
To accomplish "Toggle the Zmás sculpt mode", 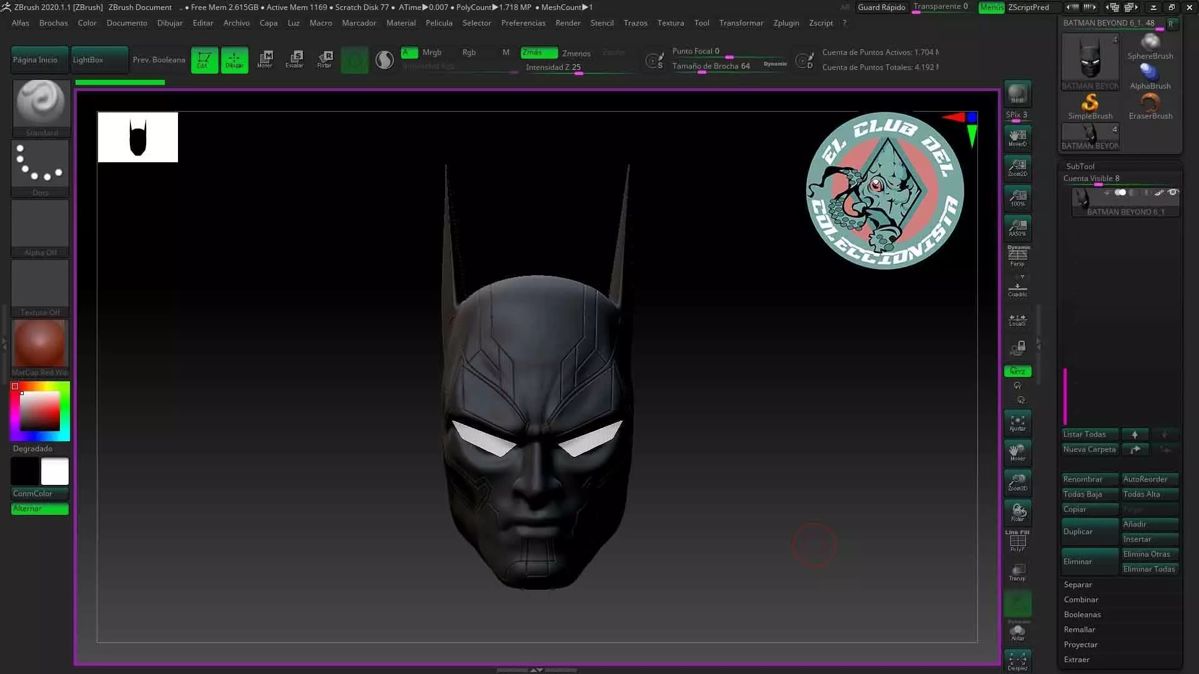I will pos(539,53).
